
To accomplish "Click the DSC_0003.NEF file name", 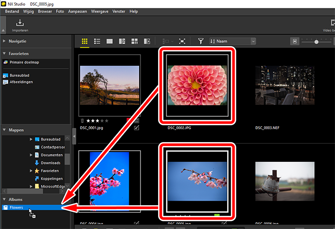I will (x=267, y=128).
